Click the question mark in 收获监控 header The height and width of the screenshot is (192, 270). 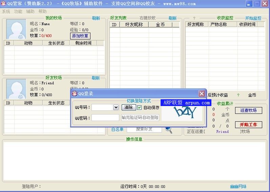click(194, 18)
